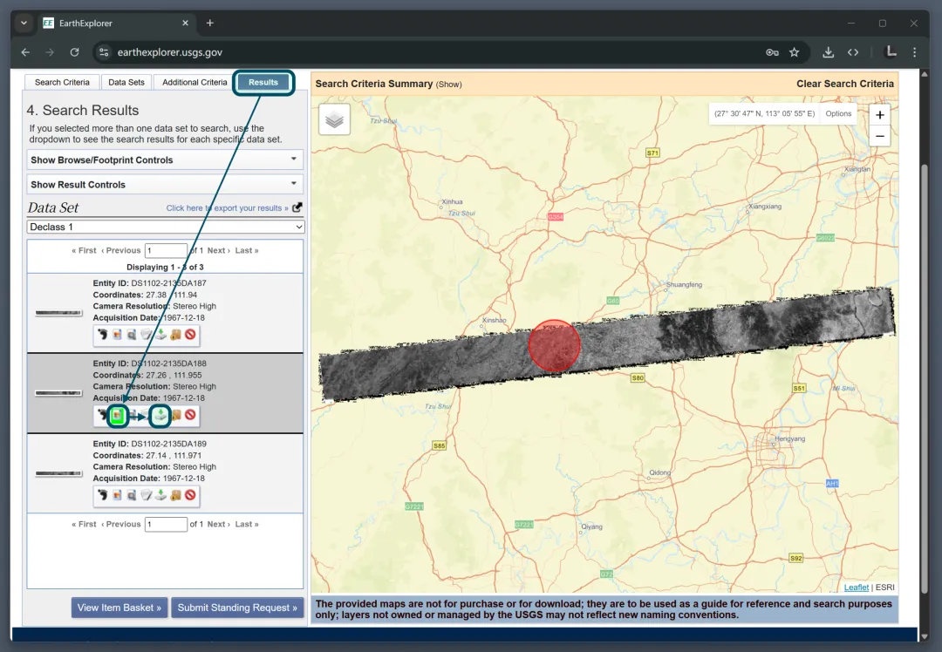The width and height of the screenshot is (942, 652).
Task: Open the Declass 1 data set dropdown
Action: [x=166, y=227]
